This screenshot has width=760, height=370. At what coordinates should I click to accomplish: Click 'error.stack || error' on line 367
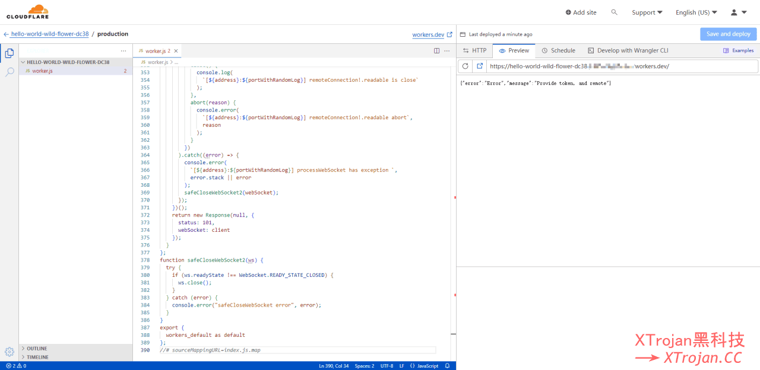coord(221,177)
